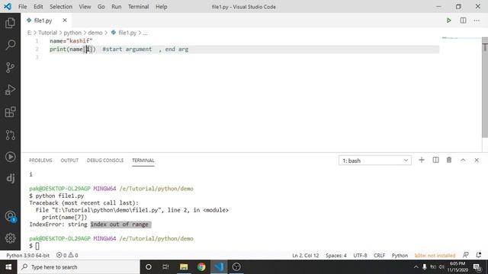Open the Selection menu
The image size is (488, 274).
coord(61,7)
